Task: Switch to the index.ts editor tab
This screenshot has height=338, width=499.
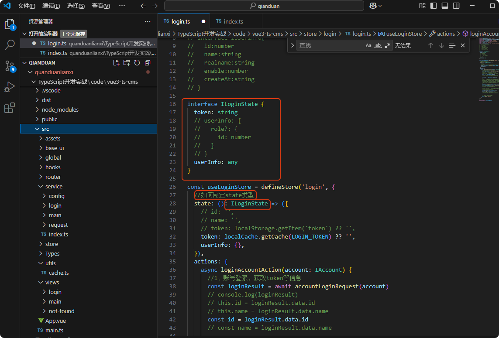Action: click(x=233, y=21)
